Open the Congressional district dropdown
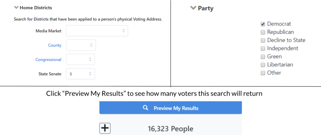The width and height of the screenshot is (321, 135). click(x=81, y=59)
